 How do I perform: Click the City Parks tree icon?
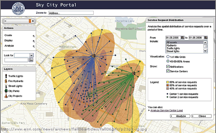[6, 91]
